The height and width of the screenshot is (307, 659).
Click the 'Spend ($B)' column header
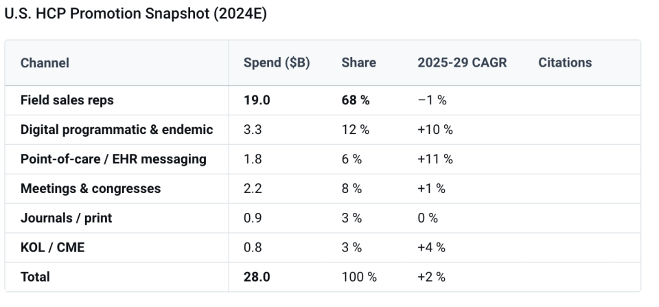[x=277, y=62]
